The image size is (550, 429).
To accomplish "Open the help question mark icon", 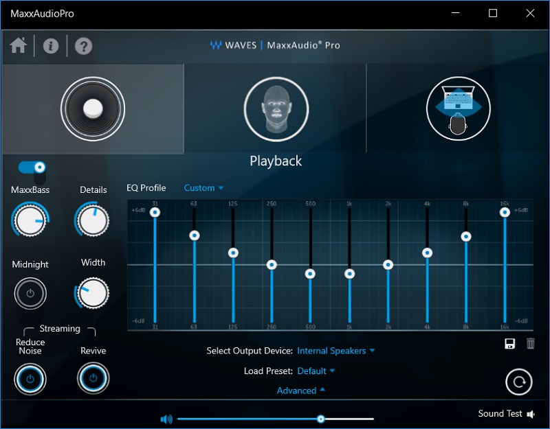I will coord(84,46).
